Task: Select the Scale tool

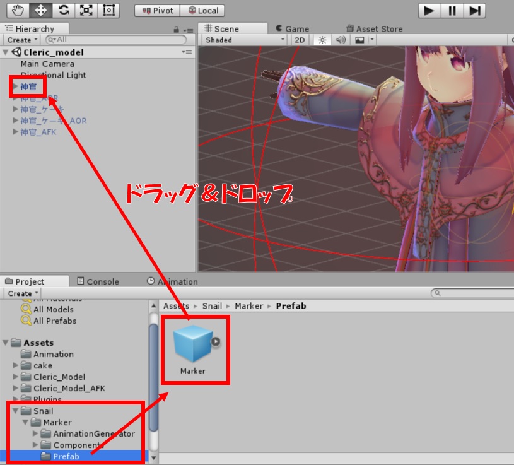Action: (x=86, y=10)
